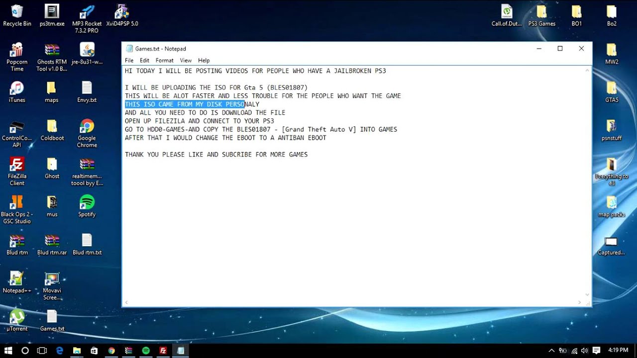Open Task View on the taskbar

point(42,351)
